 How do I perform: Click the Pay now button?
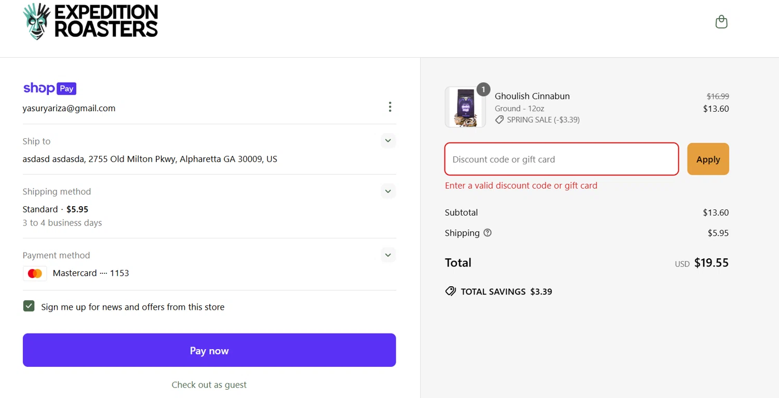[x=209, y=350]
